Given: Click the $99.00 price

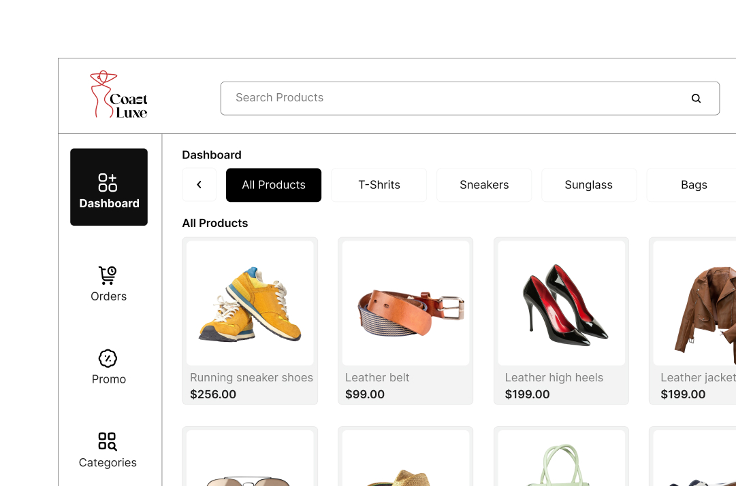Looking at the screenshot, I should (x=365, y=395).
